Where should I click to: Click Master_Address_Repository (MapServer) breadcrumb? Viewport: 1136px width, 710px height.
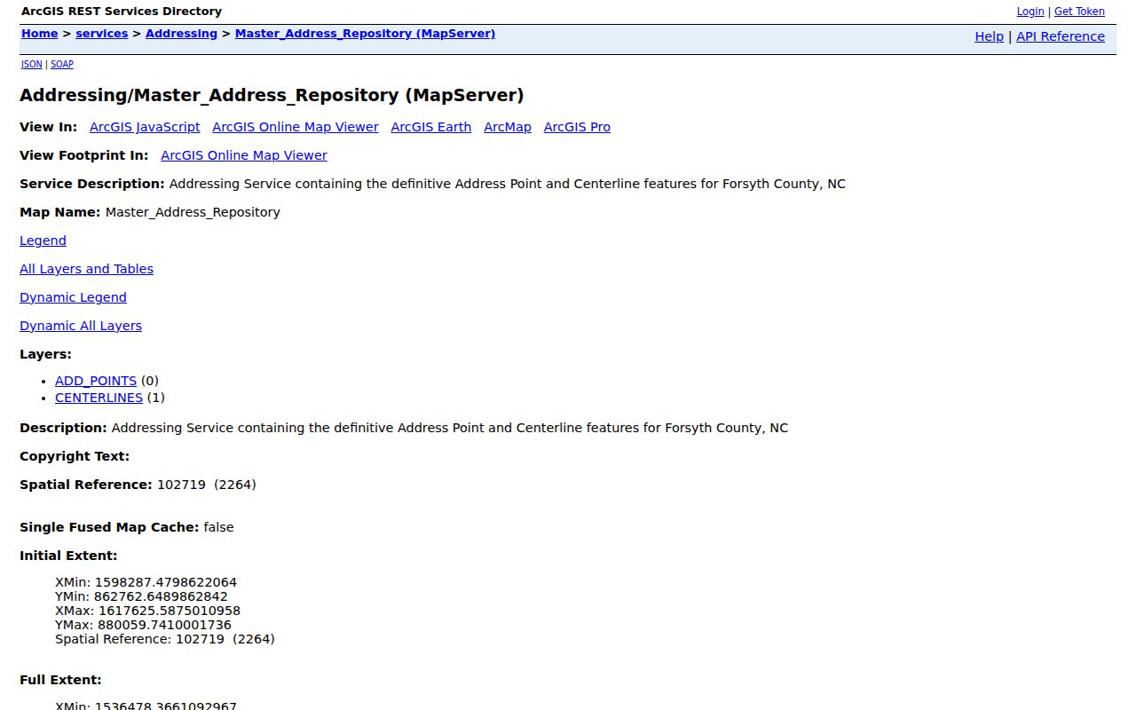[x=365, y=34]
